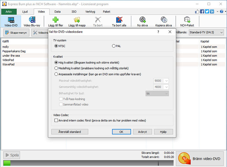Click 1 Kapitel som in WavePad row
This screenshot has width=227, height=167.
coord(209,64)
